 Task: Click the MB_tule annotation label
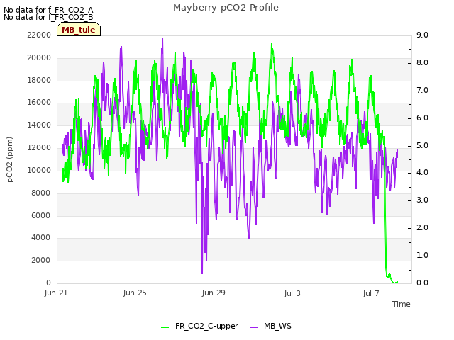click(x=79, y=30)
